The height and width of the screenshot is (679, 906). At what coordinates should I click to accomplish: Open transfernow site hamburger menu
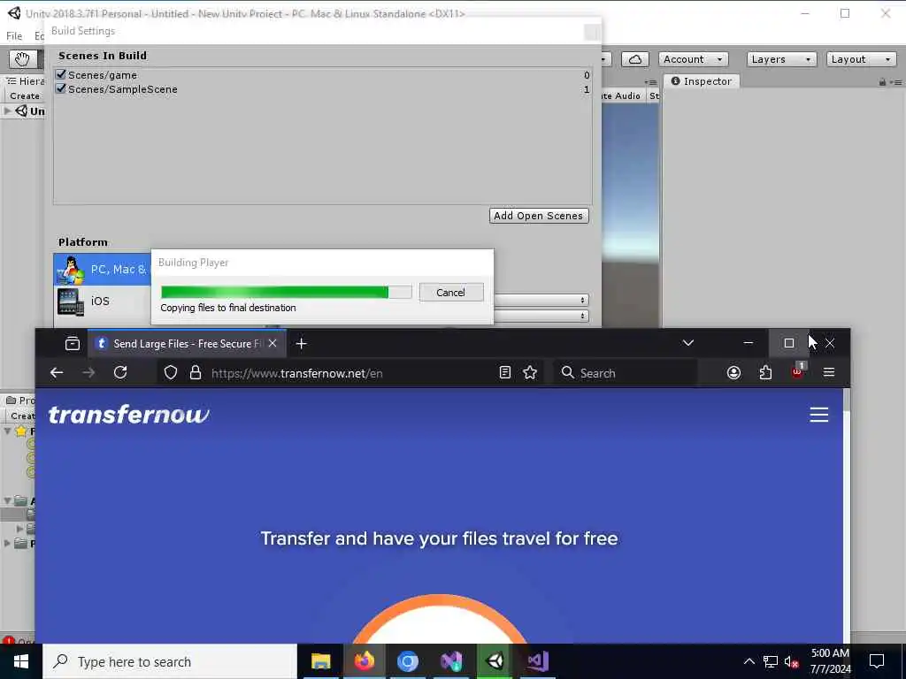point(818,415)
